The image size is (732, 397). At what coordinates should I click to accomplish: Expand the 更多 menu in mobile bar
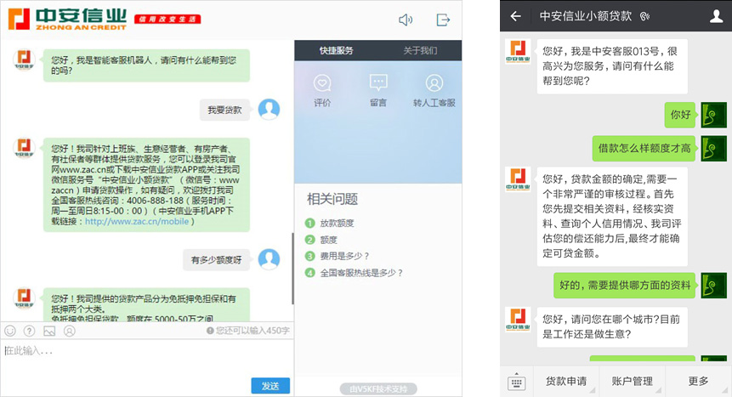point(698,381)
